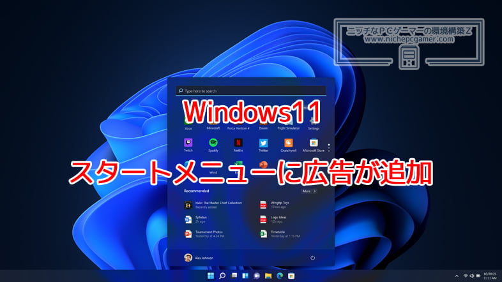
Task: Open the Syllabus Word document
Action: (x=195, y=219)
